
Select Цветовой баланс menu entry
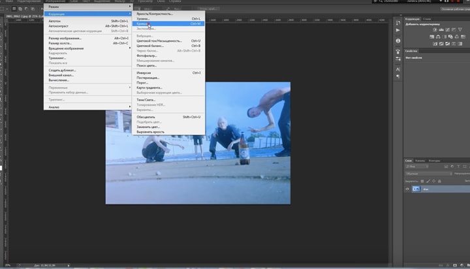point(168,46)
